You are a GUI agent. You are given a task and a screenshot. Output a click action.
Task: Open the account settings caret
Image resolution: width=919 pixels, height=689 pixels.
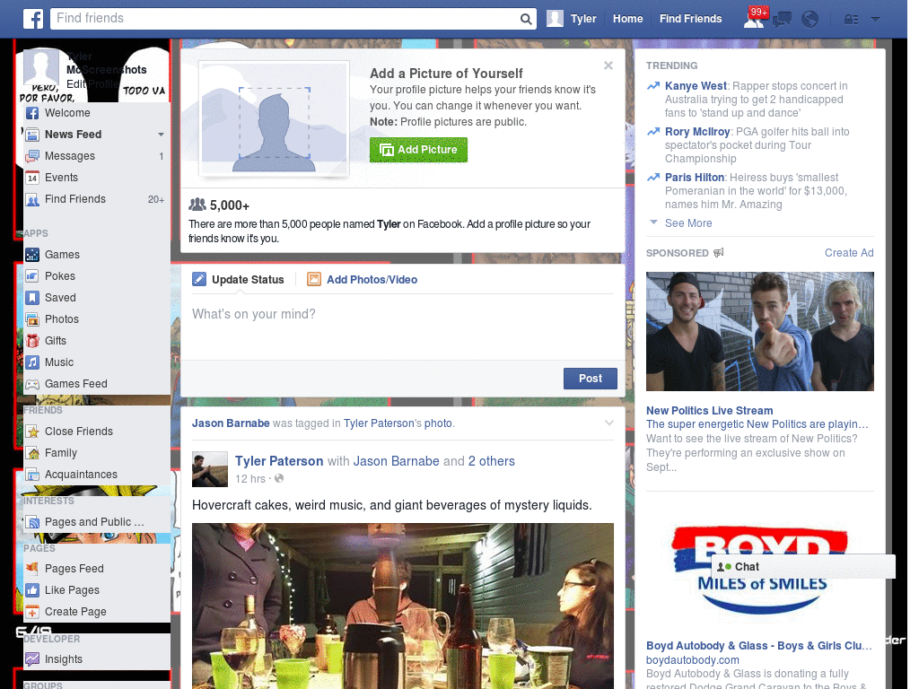[x=874, y=18]
